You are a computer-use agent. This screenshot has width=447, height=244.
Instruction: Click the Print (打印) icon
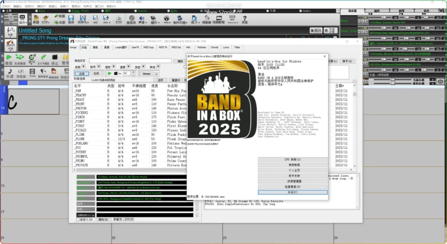click(118, 18)
